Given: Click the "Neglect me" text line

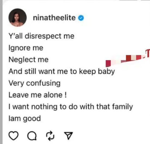Looking at the screenshot, I should (x=29, y=60).
